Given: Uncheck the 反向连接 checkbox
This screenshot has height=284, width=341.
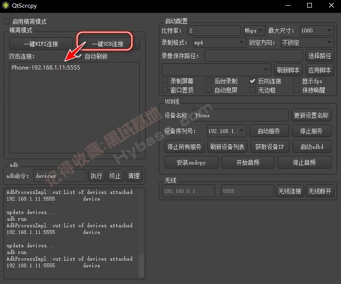Looking at the screenshot, I should click(x=252, y=81).
